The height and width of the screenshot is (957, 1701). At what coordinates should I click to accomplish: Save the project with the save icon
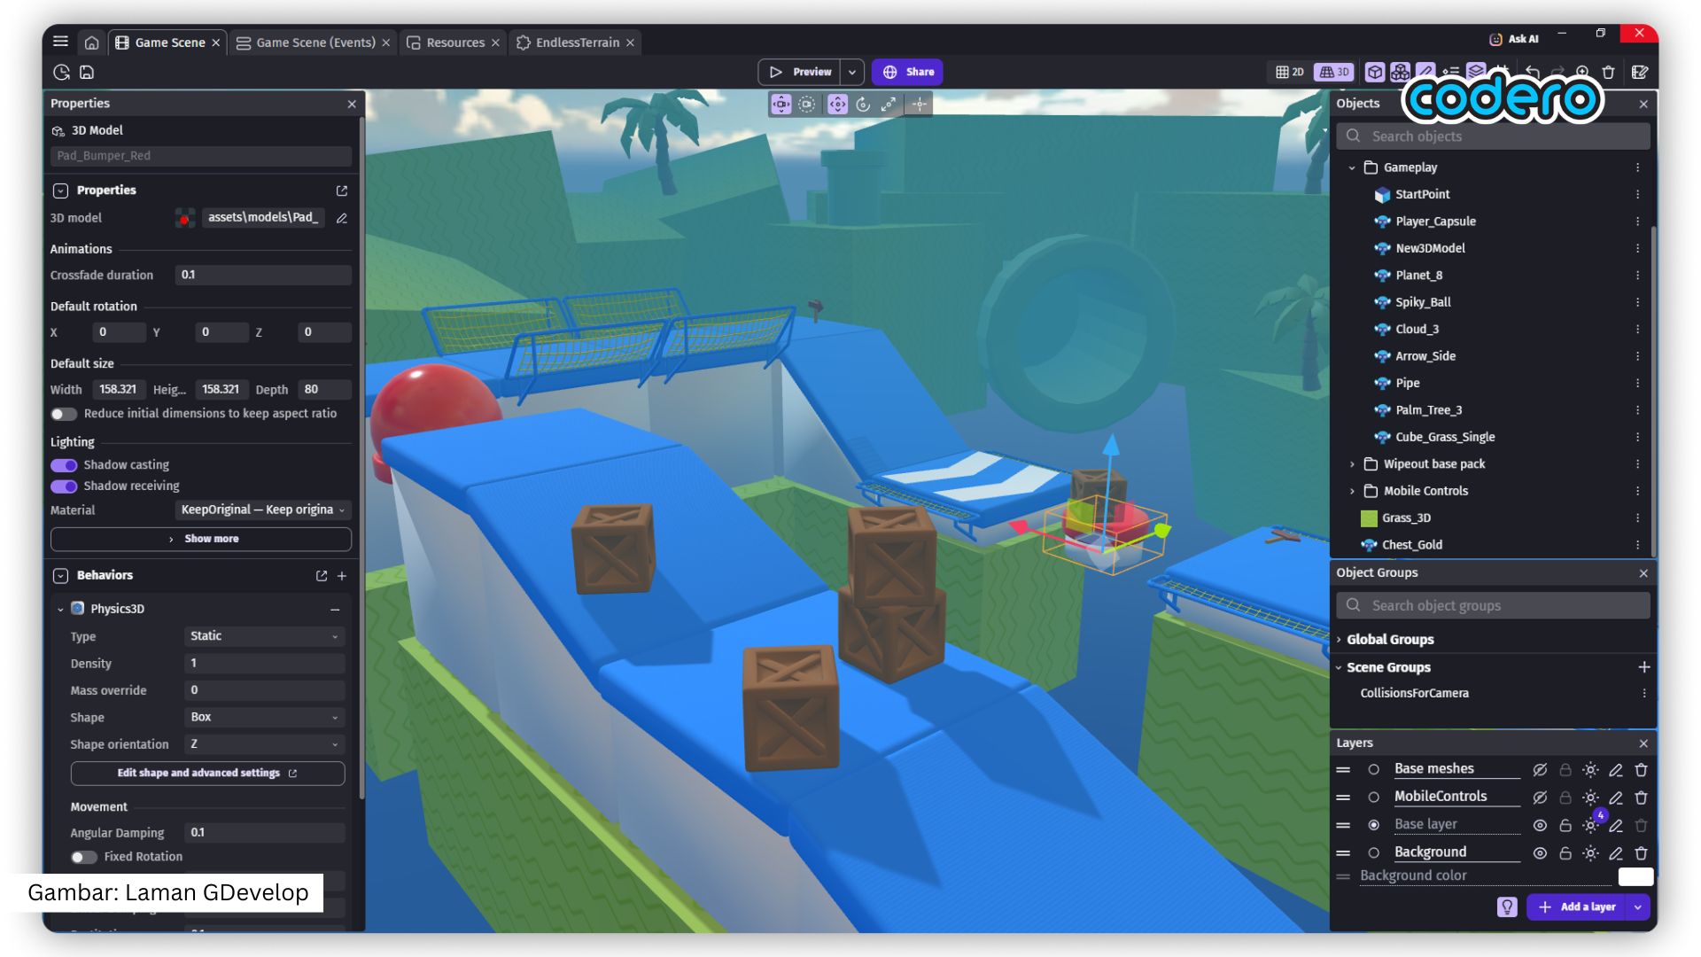87,73
